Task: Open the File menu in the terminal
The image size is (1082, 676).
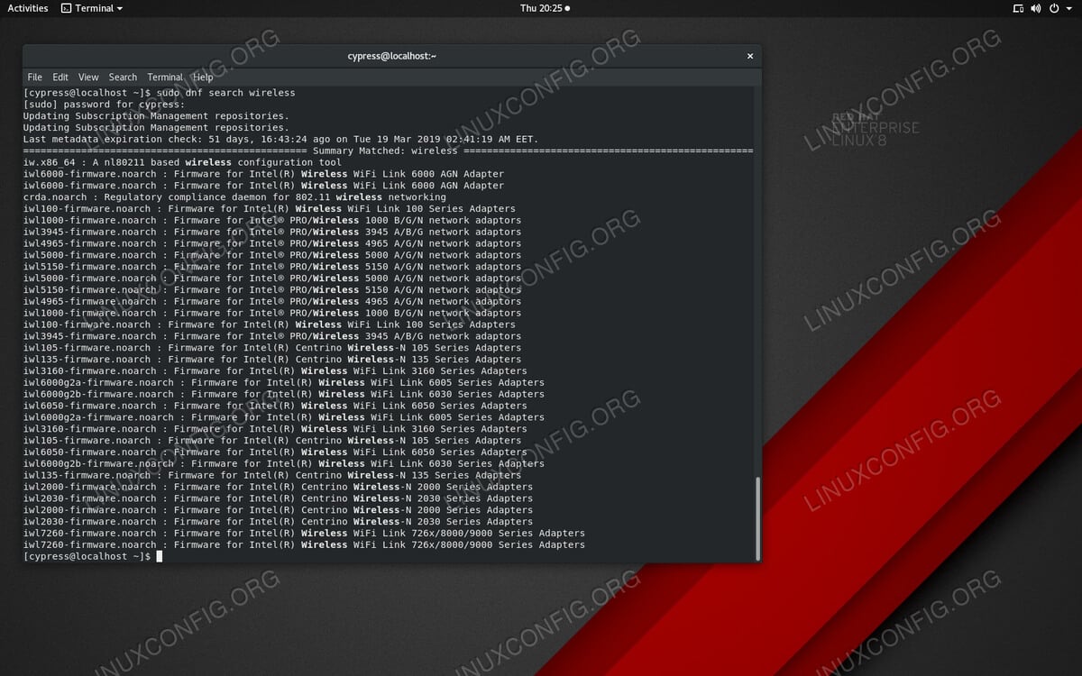Action: tap(35, 78)
